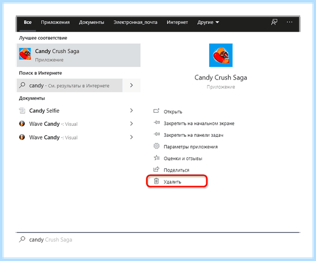Click Открыть to launch app
Viewport: 316px width, 261px height.
point(173,112)
